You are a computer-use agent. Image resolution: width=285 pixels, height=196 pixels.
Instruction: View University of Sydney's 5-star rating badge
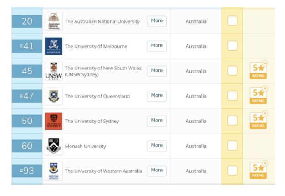259,120
